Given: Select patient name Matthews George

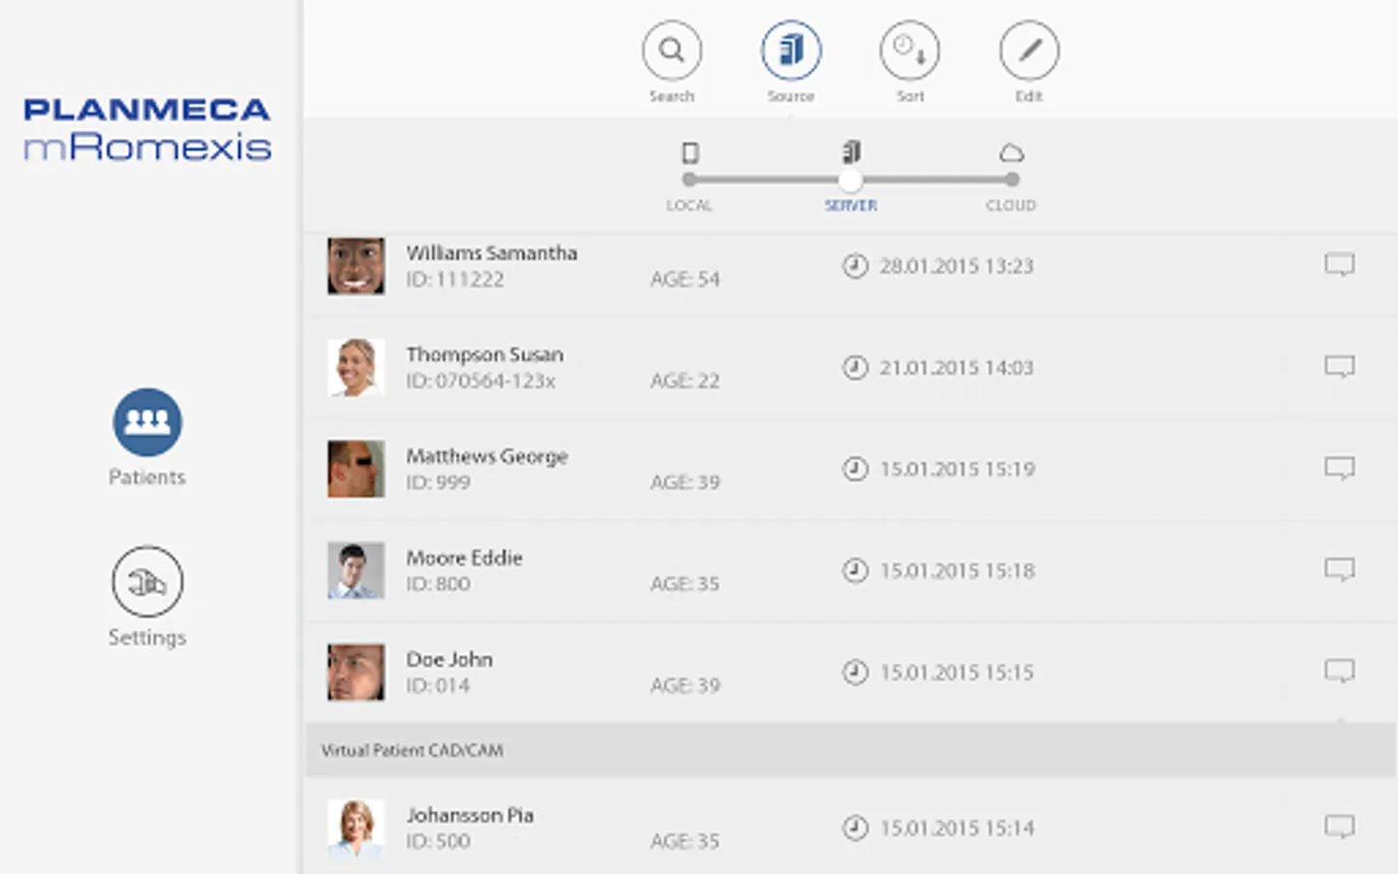Looking at the screenshot, I should point(487,456).
